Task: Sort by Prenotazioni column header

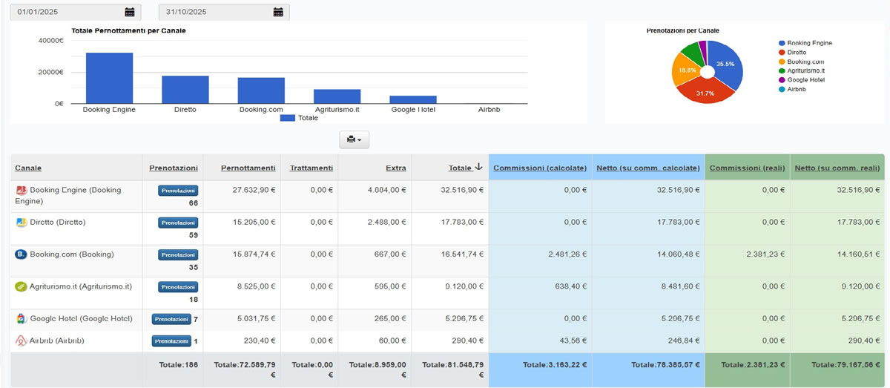Action: coord(174,168)
